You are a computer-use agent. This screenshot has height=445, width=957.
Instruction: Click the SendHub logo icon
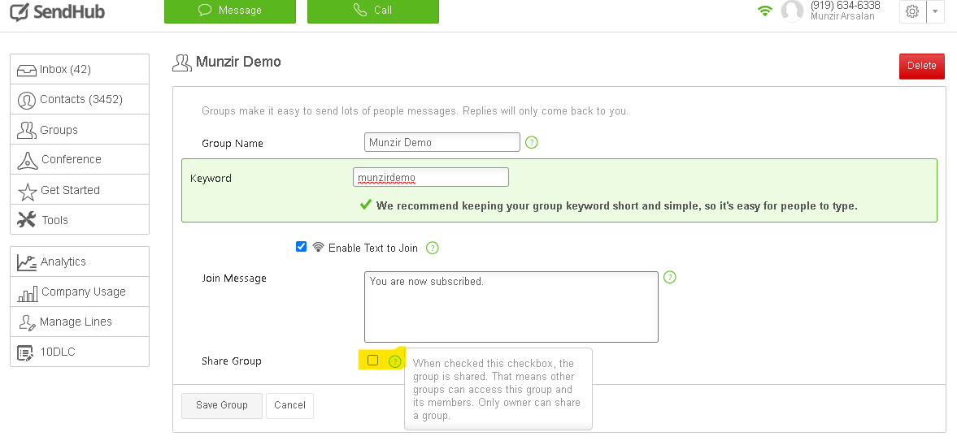20,12
